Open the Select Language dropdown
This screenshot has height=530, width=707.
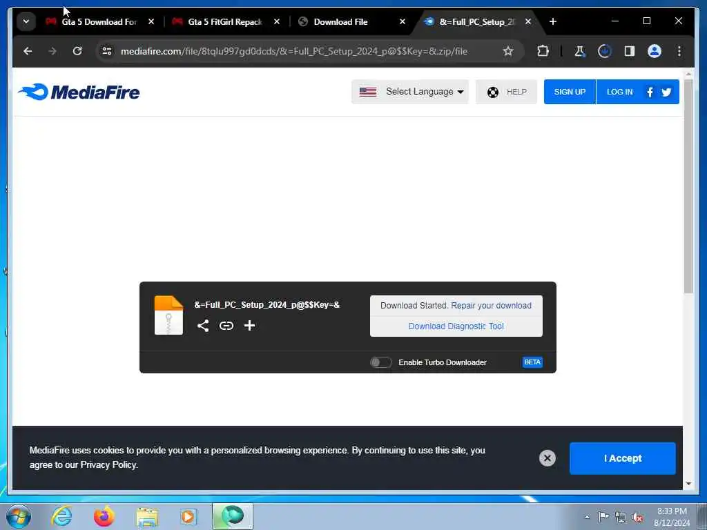(x=410, y=92)
